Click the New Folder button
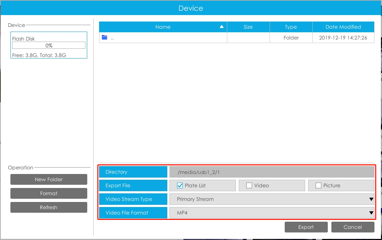This screenshot has height=240, width=382. coord(49,179)
